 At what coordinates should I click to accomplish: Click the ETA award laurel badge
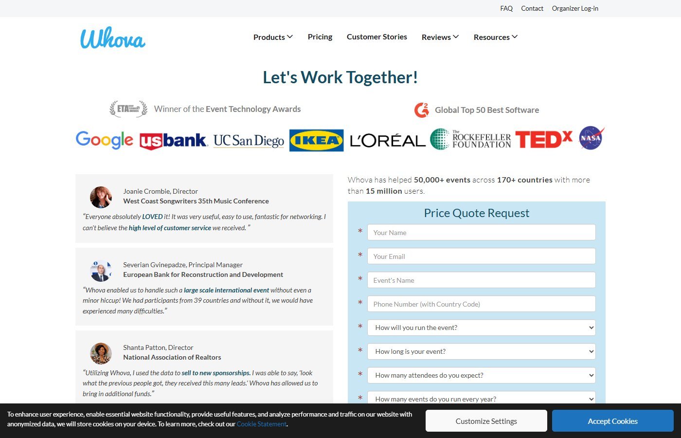(128, 109)
